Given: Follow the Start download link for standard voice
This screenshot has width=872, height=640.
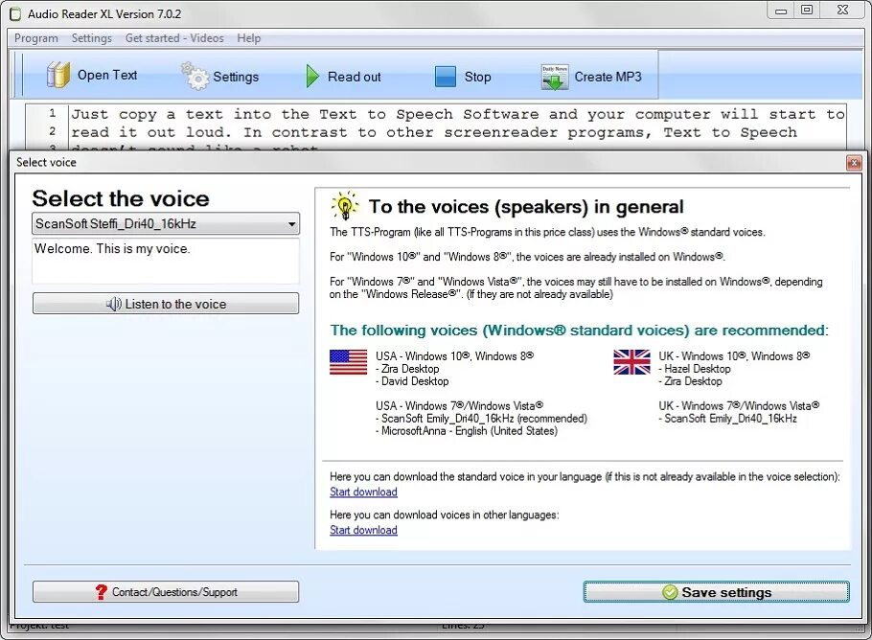Looking at the screenshot, I should pos(363,492).
